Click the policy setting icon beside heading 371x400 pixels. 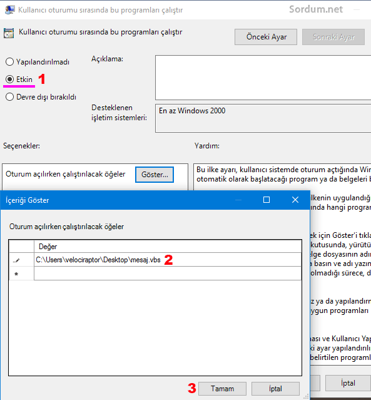pyautogui.click(x=9, y=33)
